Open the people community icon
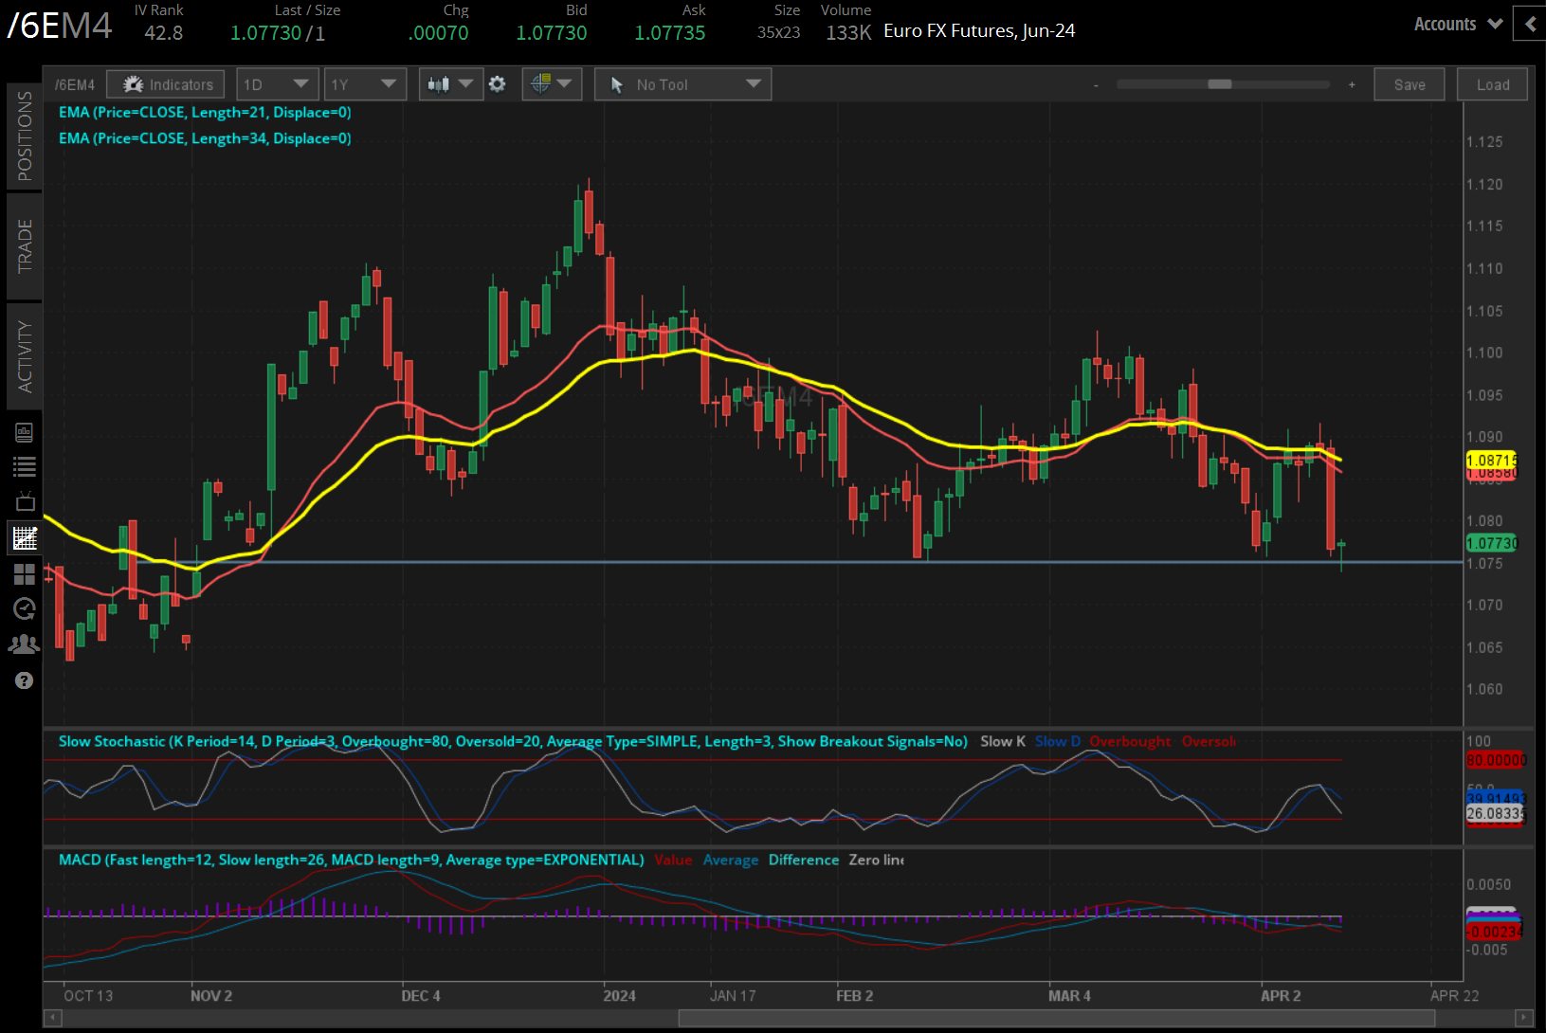The height and width of the screenshot is (1033, 1546). tap(25, 644)
